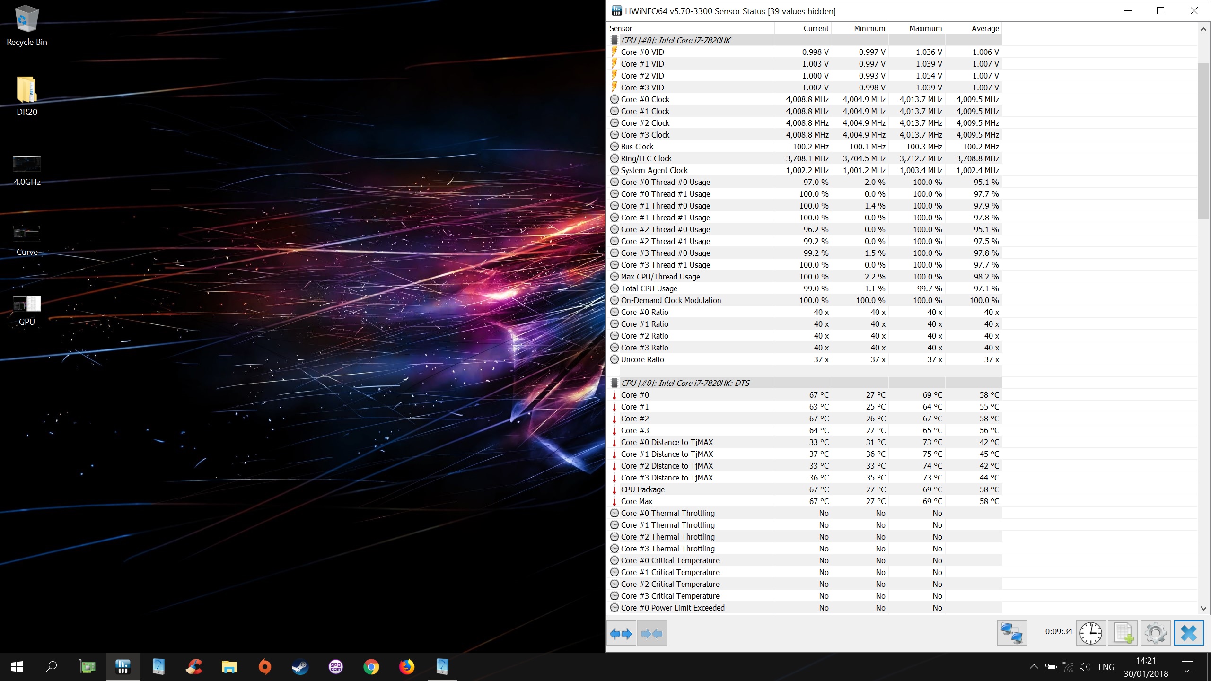
Task: Select Core #0 Thread #0 Usage row
Action: pyautogui.click(x=804, y=182)
